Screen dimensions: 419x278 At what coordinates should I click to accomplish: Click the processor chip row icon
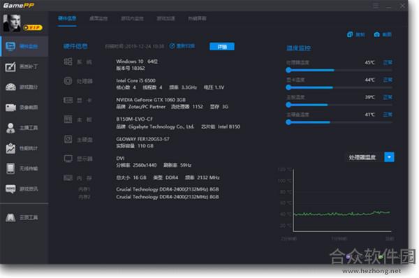(x=68, y=81)
